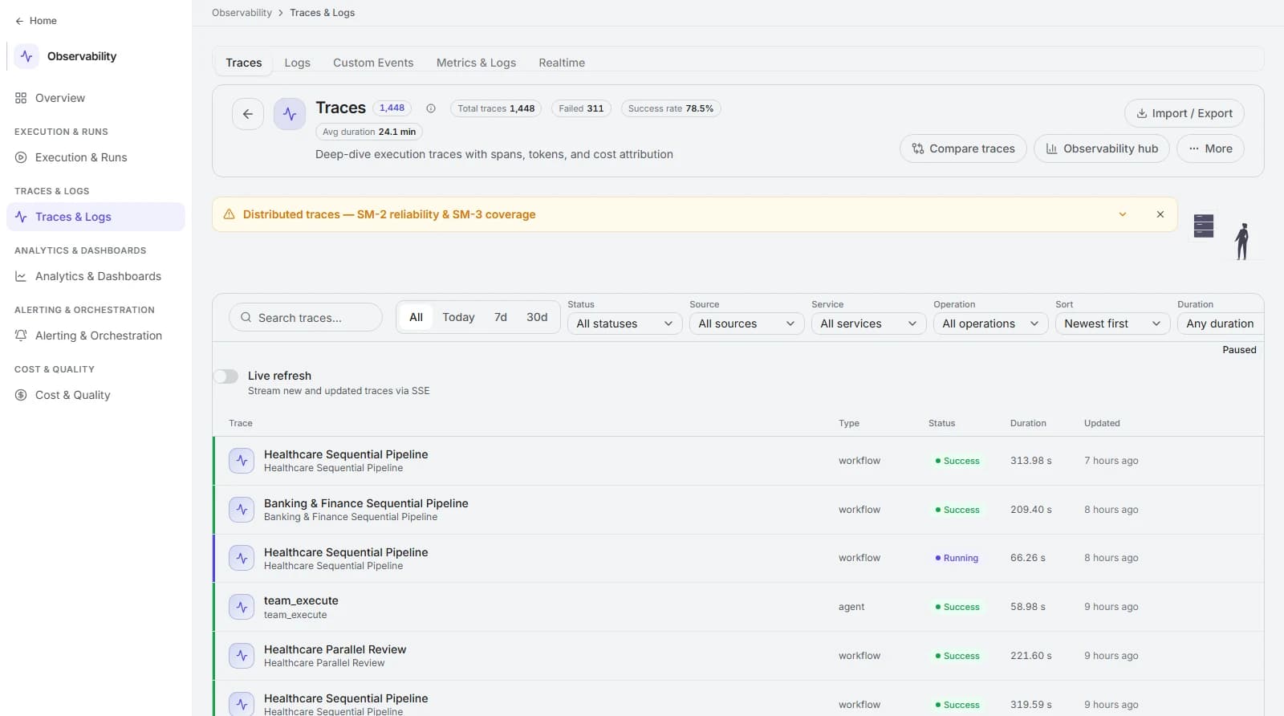This screenshot has width=1284, height=716.
Task: Open Execution & Runs in the sidebar
Action: tap(95, 157)
